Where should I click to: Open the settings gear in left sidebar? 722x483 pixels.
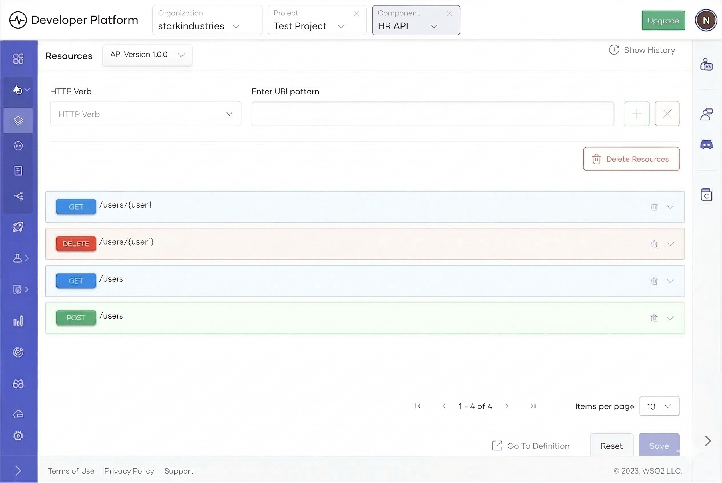[x=18, y=436]
